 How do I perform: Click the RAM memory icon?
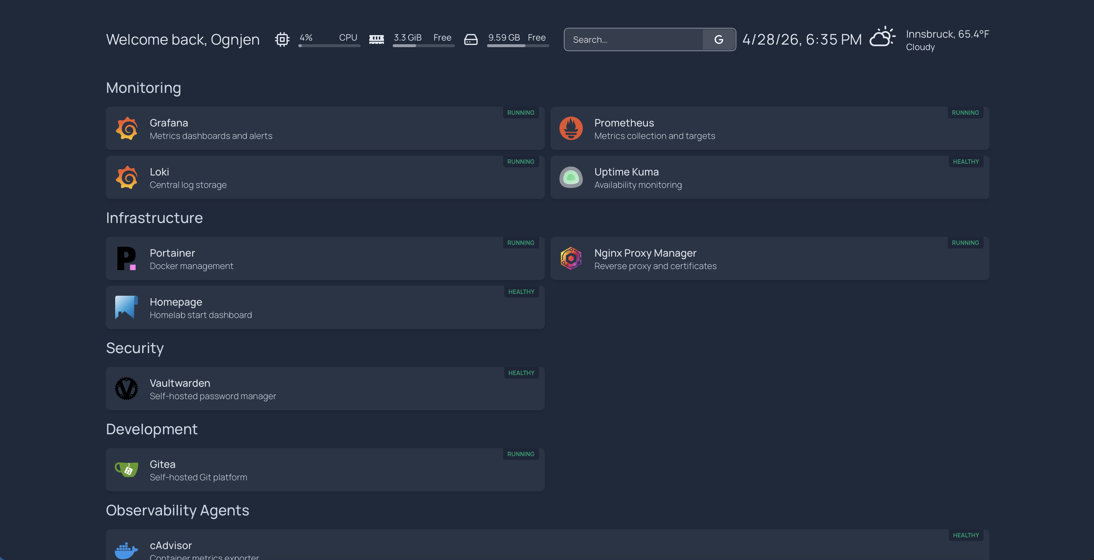point(376,39)
